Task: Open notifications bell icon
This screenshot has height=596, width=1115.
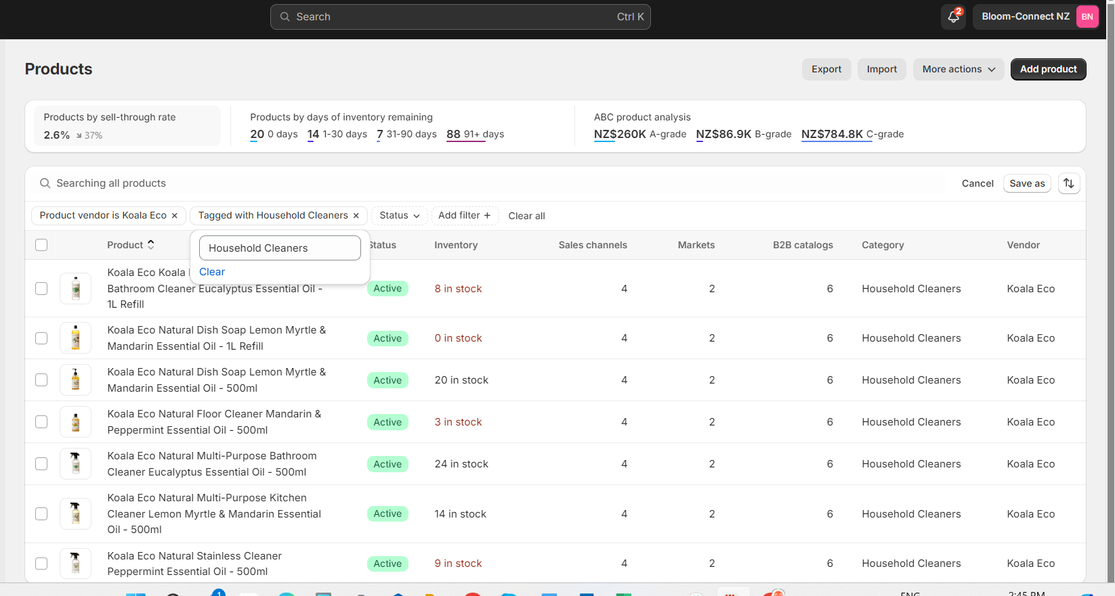Action: [953, 17]
